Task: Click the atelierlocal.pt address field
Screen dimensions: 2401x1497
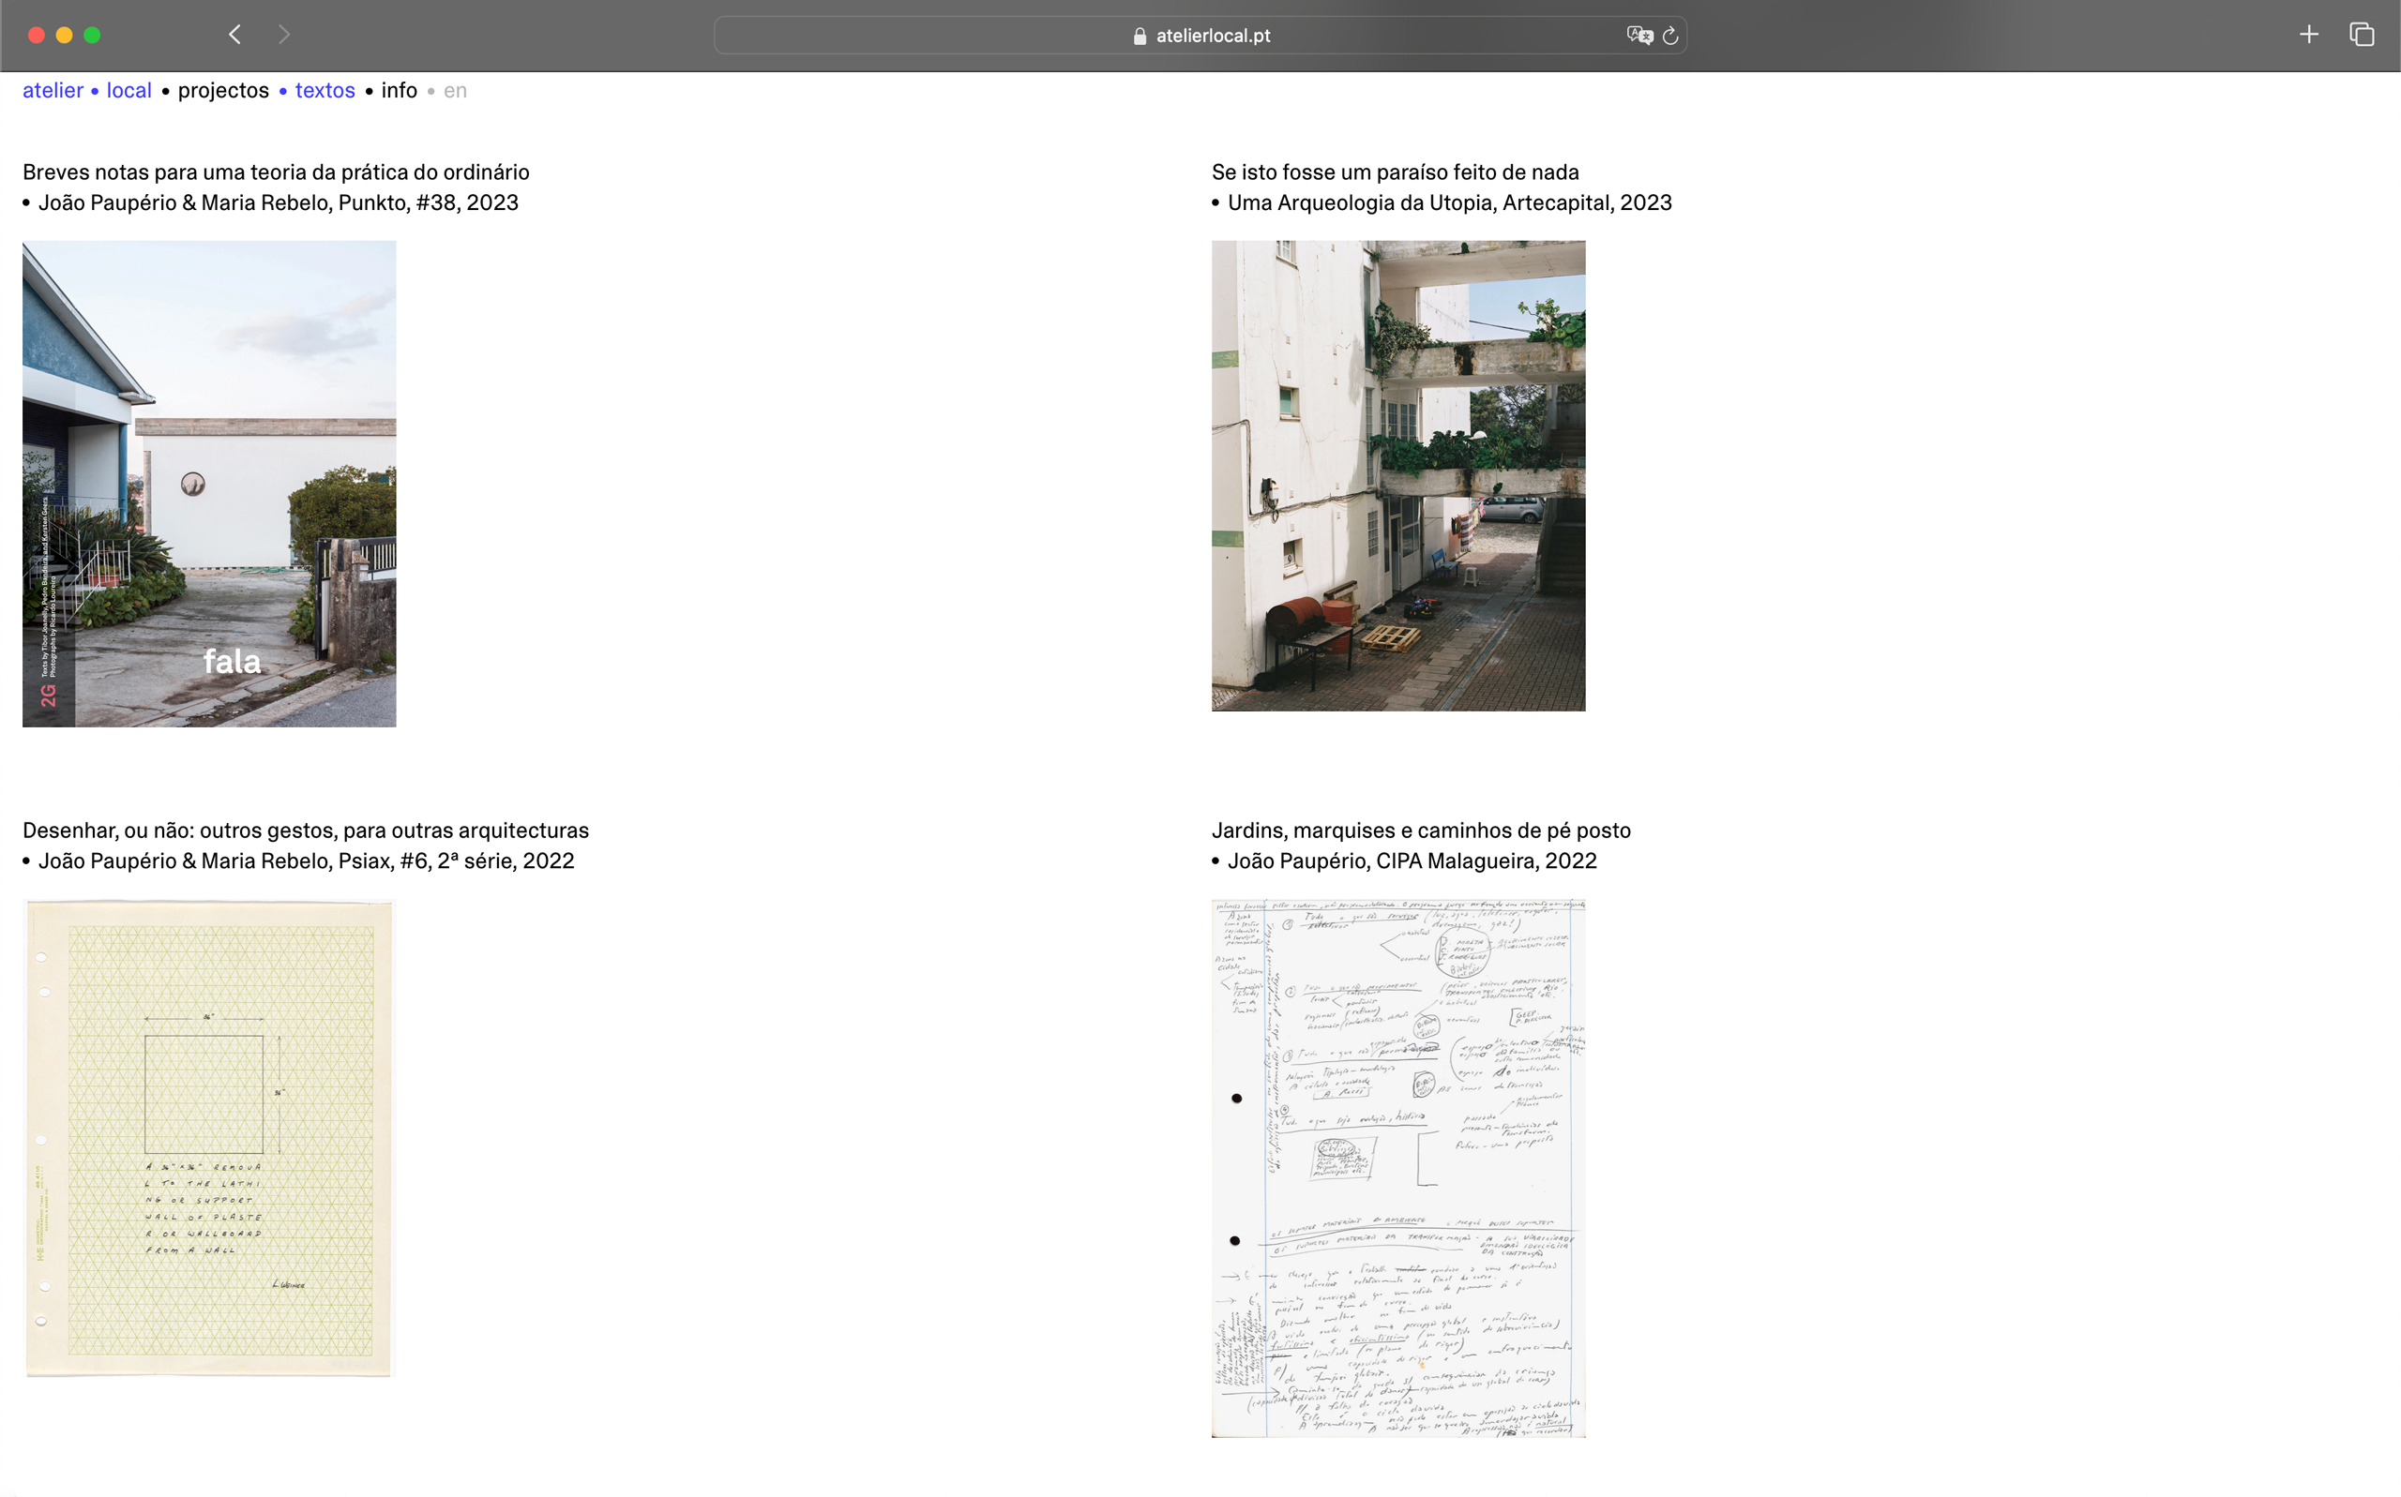Action: click(x=1213, y=36)
